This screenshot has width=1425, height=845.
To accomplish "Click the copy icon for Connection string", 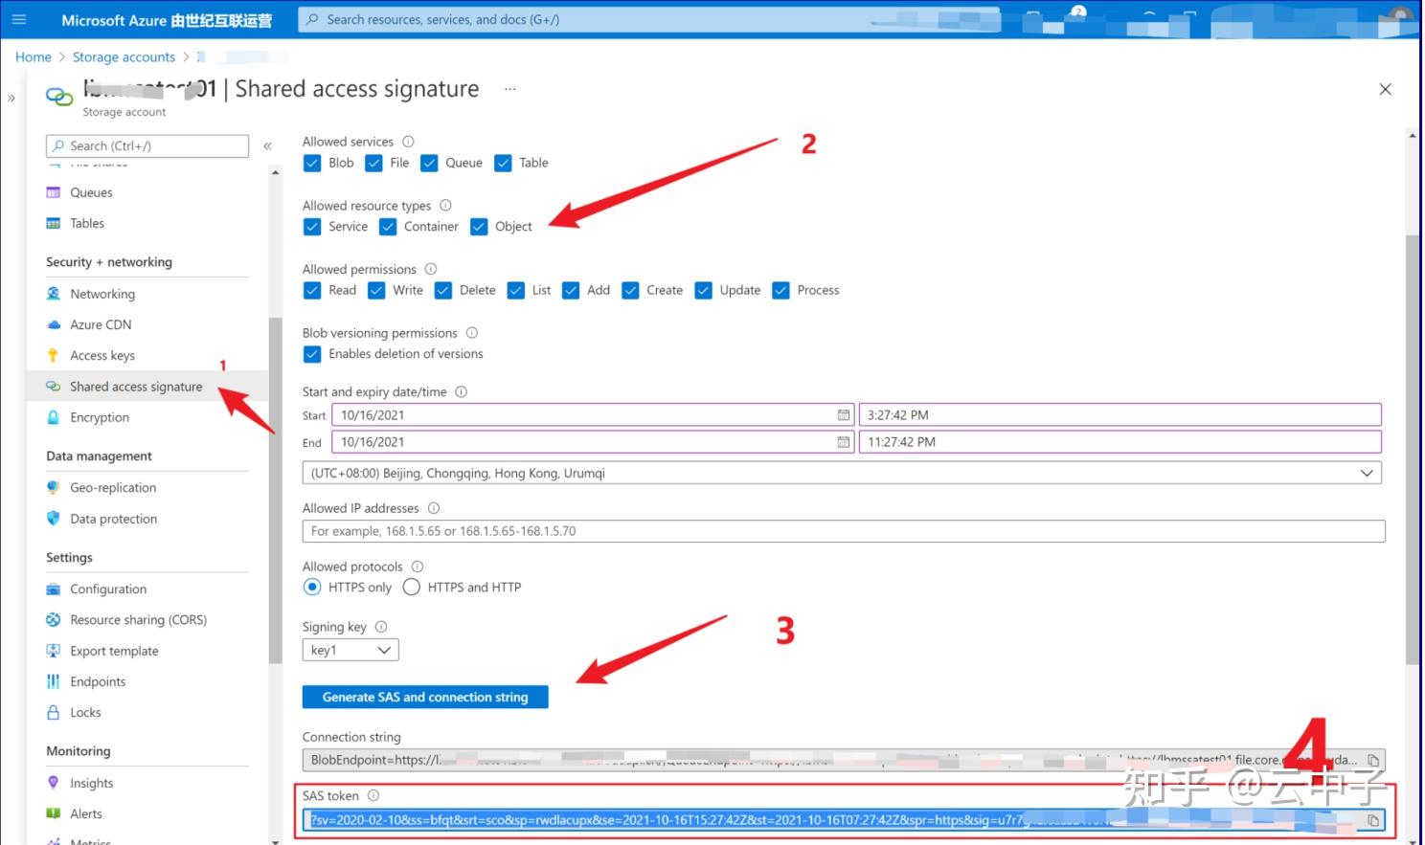I will (x=1373, y=759).
